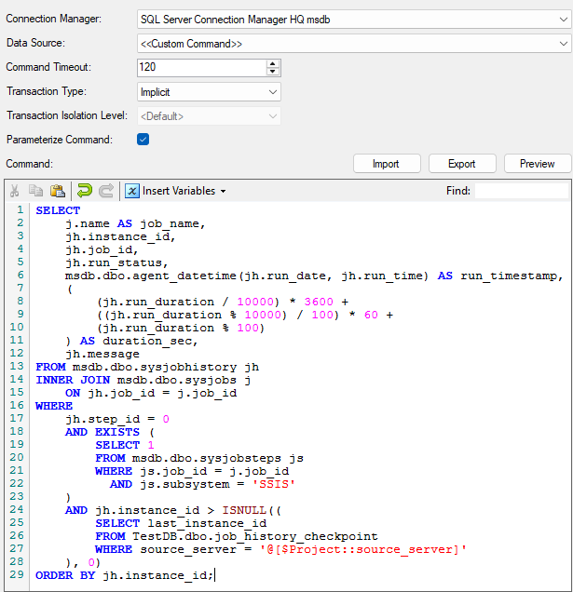Click 'msdb.dbo.sysjobsteps js' on line 20

pos(218,458)
